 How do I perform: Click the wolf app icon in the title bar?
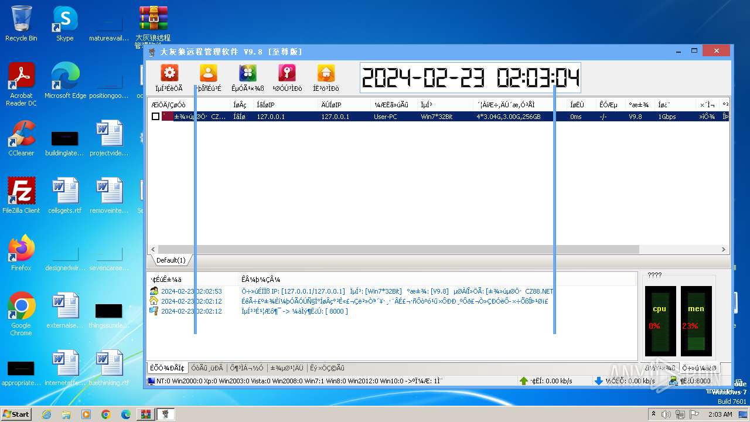[152, 52]
